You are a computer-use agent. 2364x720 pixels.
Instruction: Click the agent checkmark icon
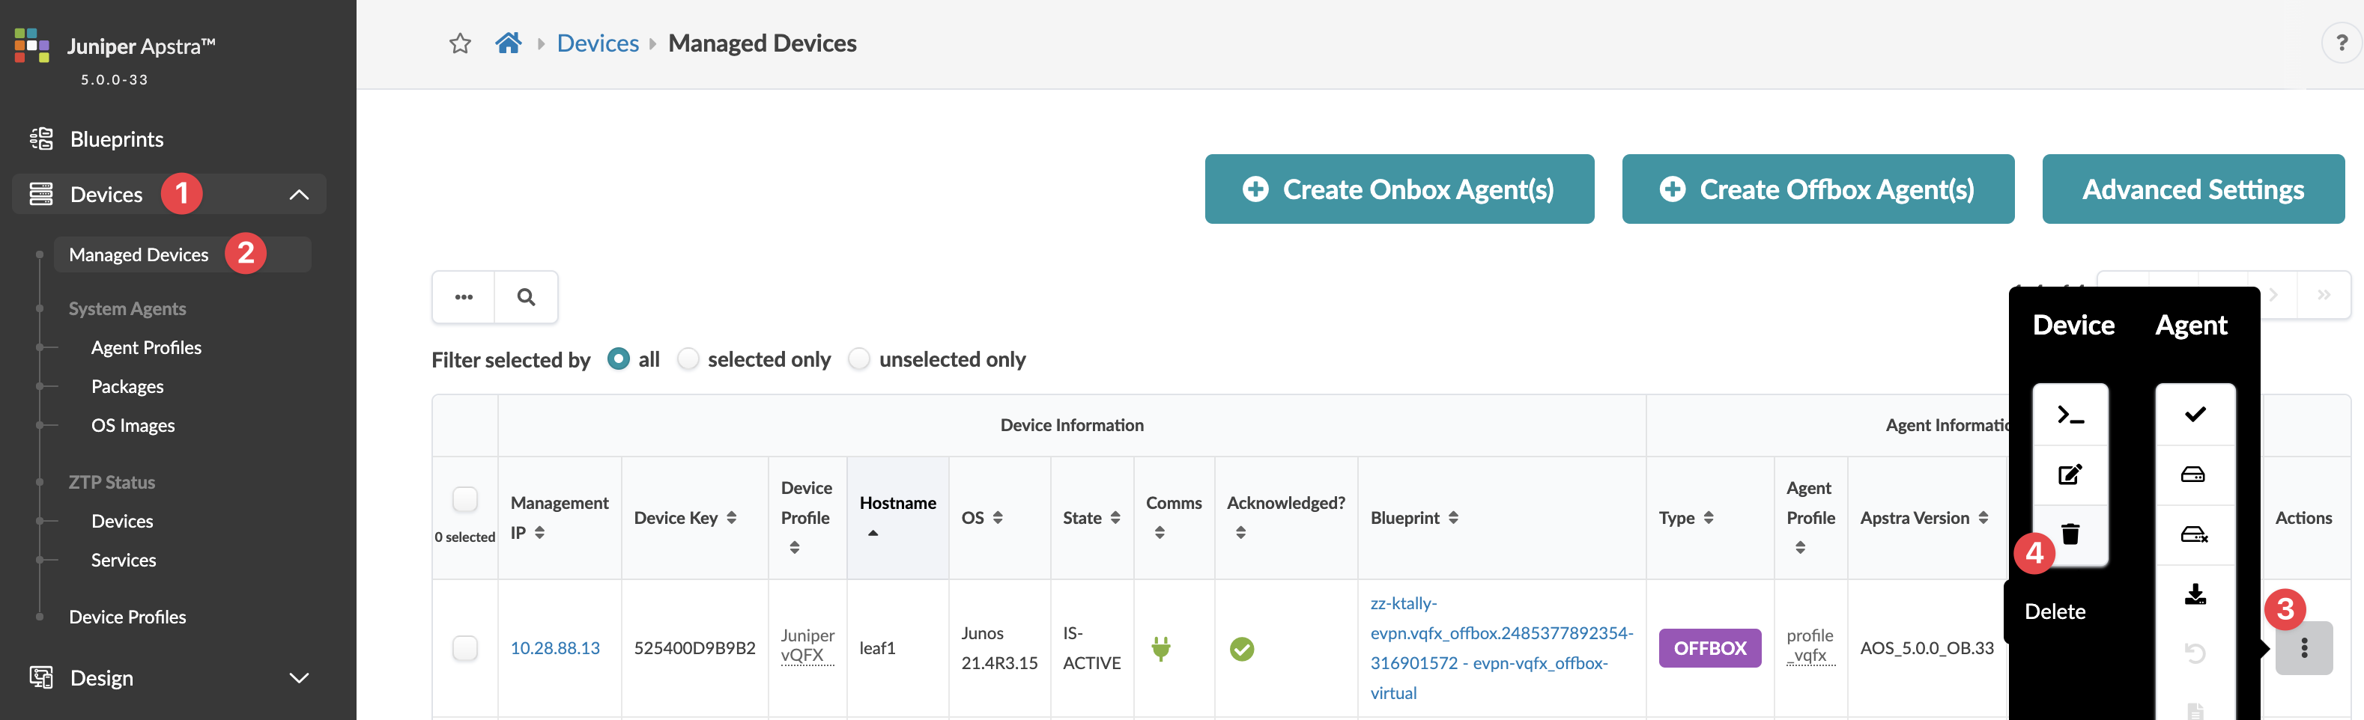tap(2194, 415)
